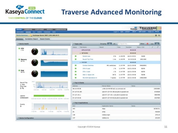Click the green Uptime status bar
The width and height of the screenshot is (178, 133).
click(x=49, y=96)
